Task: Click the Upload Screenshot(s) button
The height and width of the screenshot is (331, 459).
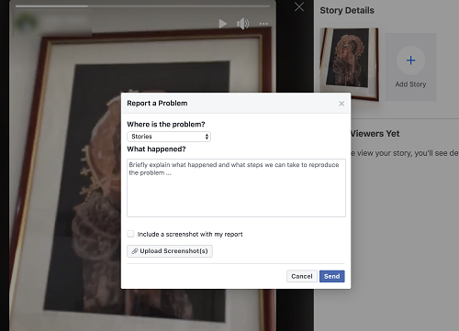Action: pyautogui.click(x=170, y=251)
